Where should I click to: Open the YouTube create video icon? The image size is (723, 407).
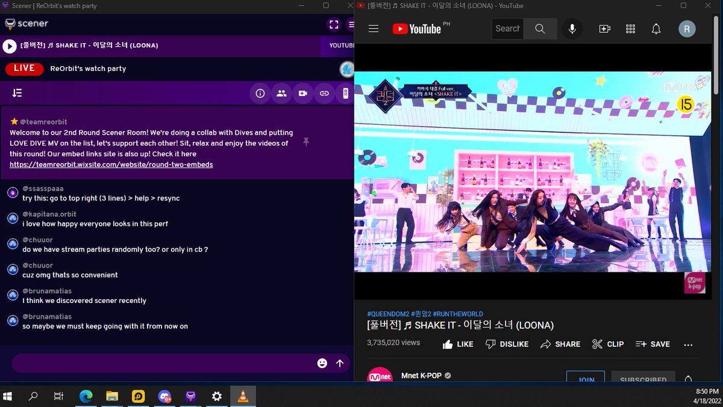(604, 29)
